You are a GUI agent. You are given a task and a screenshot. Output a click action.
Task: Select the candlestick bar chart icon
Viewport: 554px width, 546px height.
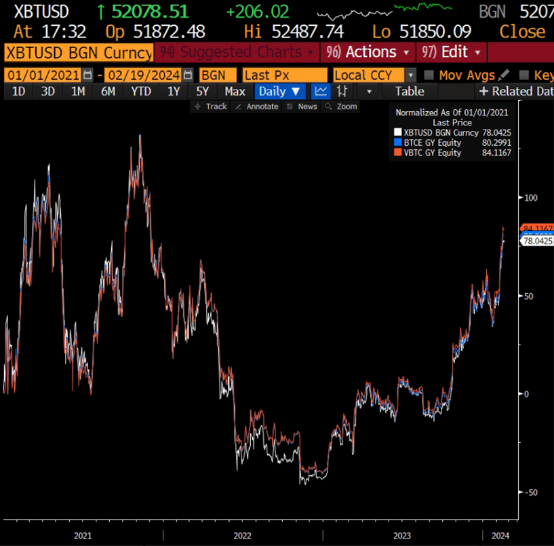(x=343, y=92)
